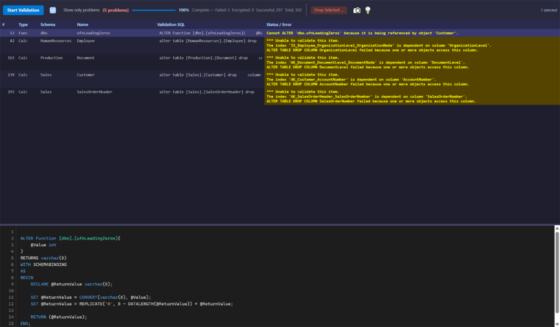Click the Start Validation button
Screen dimensions: 560x327
[x=23, y=10]
